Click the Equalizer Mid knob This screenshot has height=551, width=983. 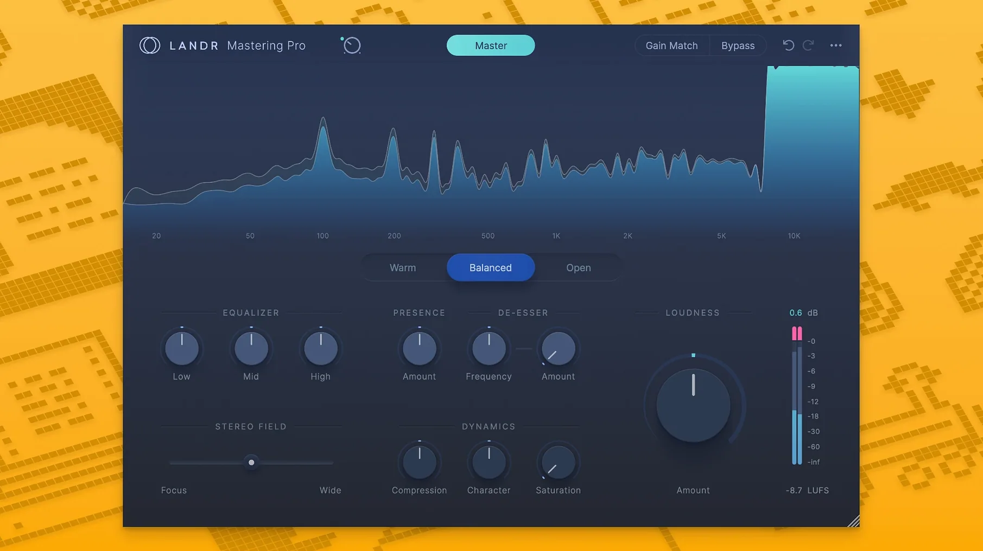click(251, 348)
